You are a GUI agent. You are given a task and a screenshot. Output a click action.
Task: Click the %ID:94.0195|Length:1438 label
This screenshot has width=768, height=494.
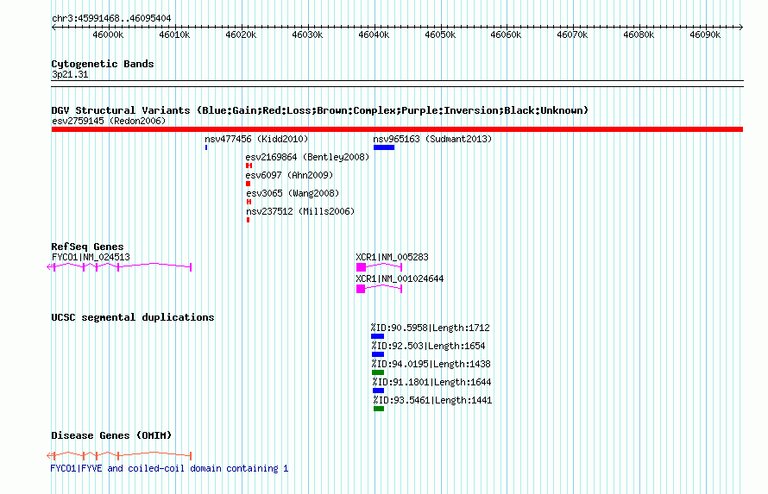click(x=431, y=364)
